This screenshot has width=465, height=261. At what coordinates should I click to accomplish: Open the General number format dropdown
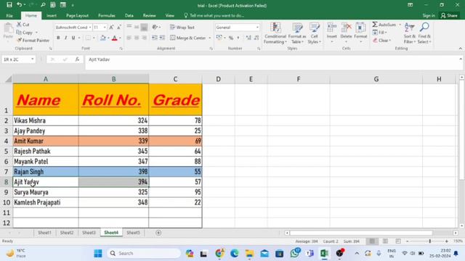[257, 28]
